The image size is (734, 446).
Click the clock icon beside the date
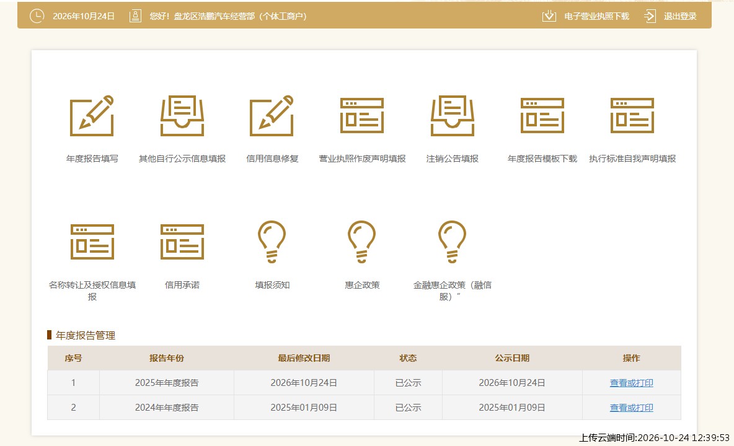pos(37,16)
